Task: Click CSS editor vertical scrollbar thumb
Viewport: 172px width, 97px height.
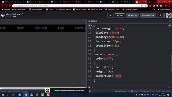Action: 171,64
